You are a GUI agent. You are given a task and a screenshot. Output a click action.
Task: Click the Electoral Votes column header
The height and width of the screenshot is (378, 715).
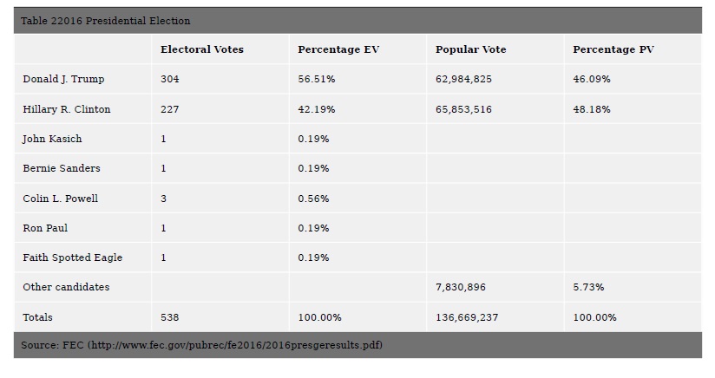[x=202, y=49]
